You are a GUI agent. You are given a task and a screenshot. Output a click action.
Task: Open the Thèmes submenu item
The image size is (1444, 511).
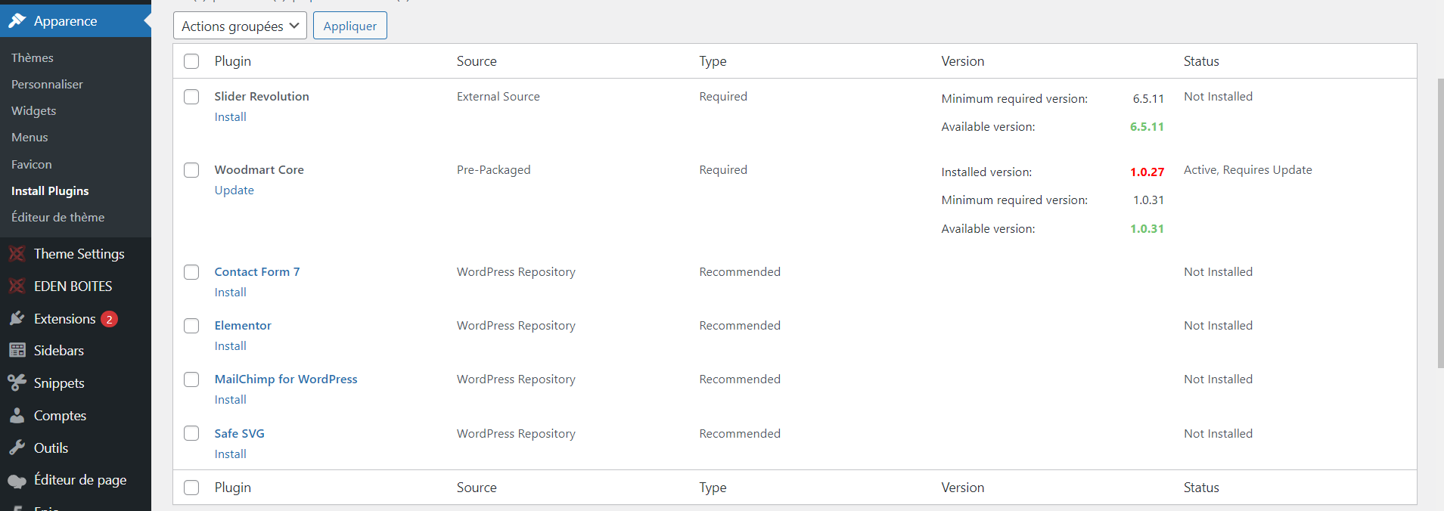(33, 57)
